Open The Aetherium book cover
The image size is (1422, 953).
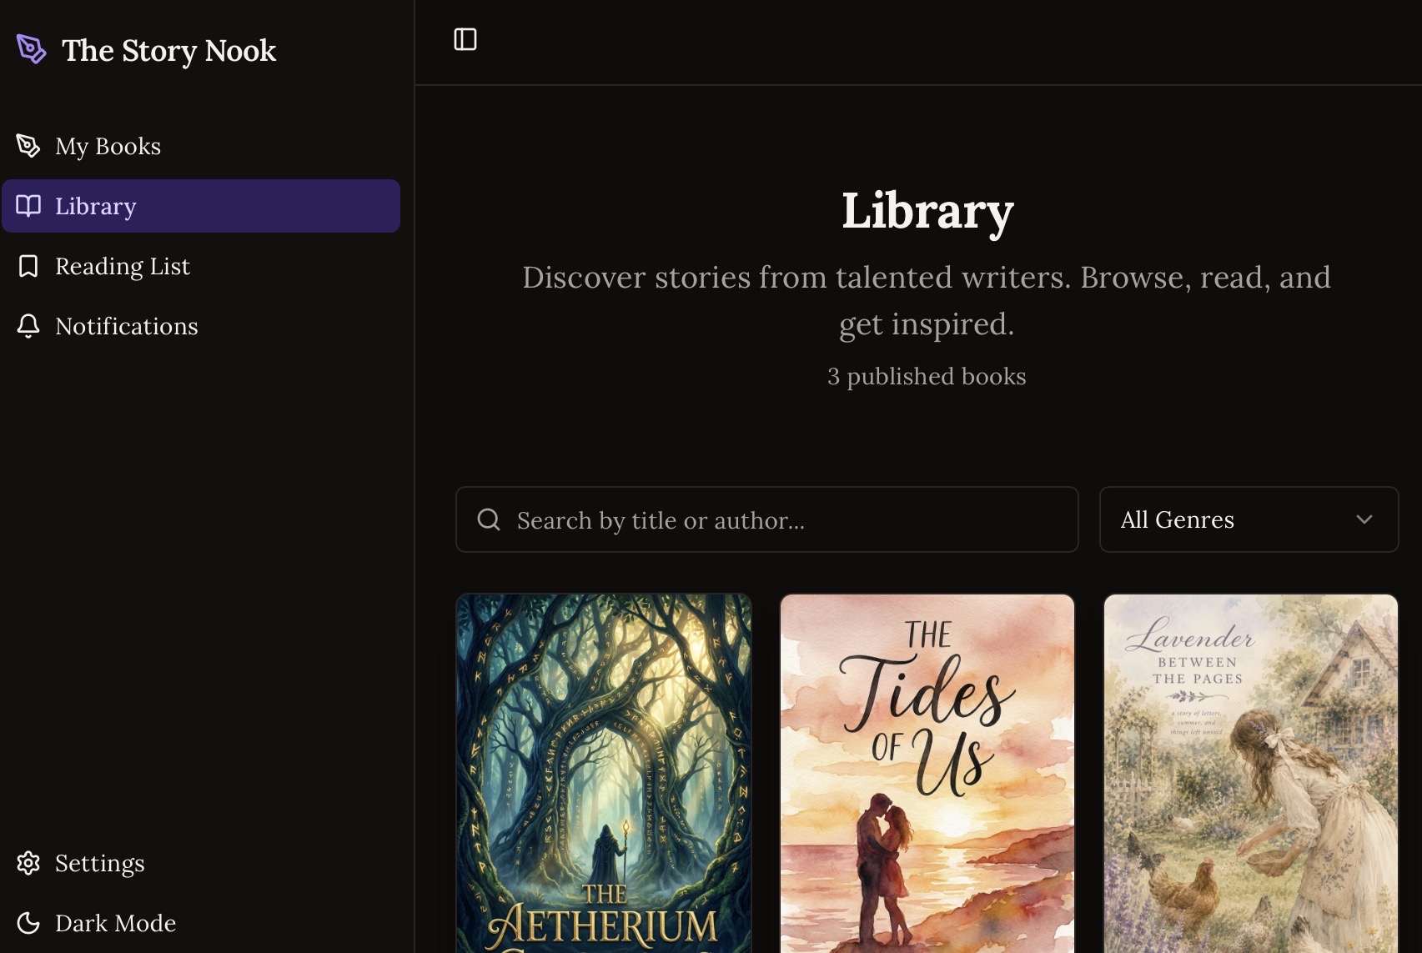pyautogui.click(x=604, y=773)
